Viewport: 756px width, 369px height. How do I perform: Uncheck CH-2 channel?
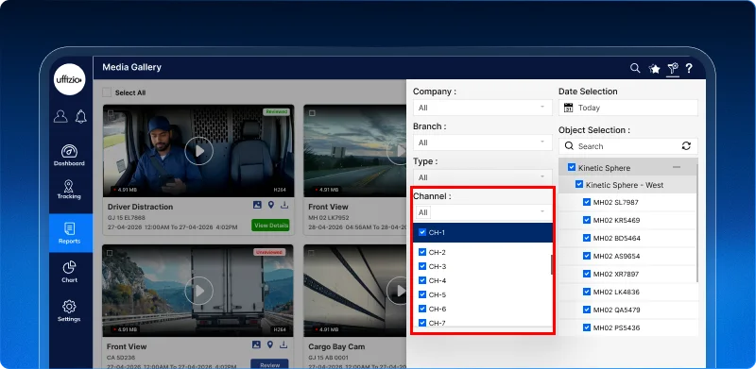click(x=422, y=252)
